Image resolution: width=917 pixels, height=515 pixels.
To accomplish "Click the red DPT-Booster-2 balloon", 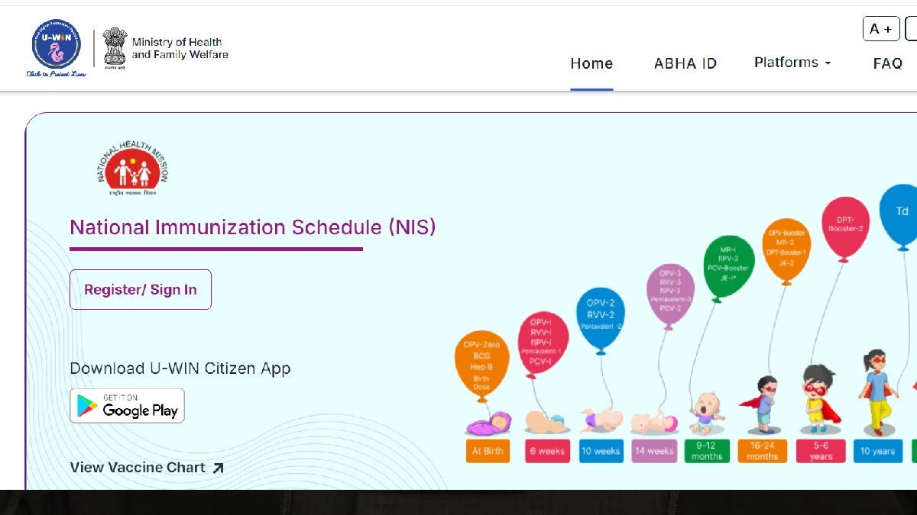I will coord(845,227).
